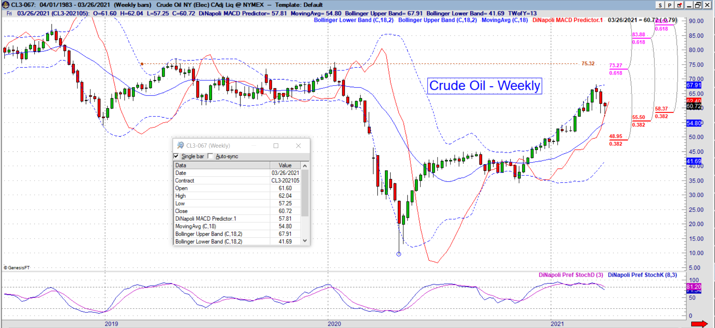Screen dimensions: 715x328
Task: Select the Open row in data window
Action: [x=237, y=188]
